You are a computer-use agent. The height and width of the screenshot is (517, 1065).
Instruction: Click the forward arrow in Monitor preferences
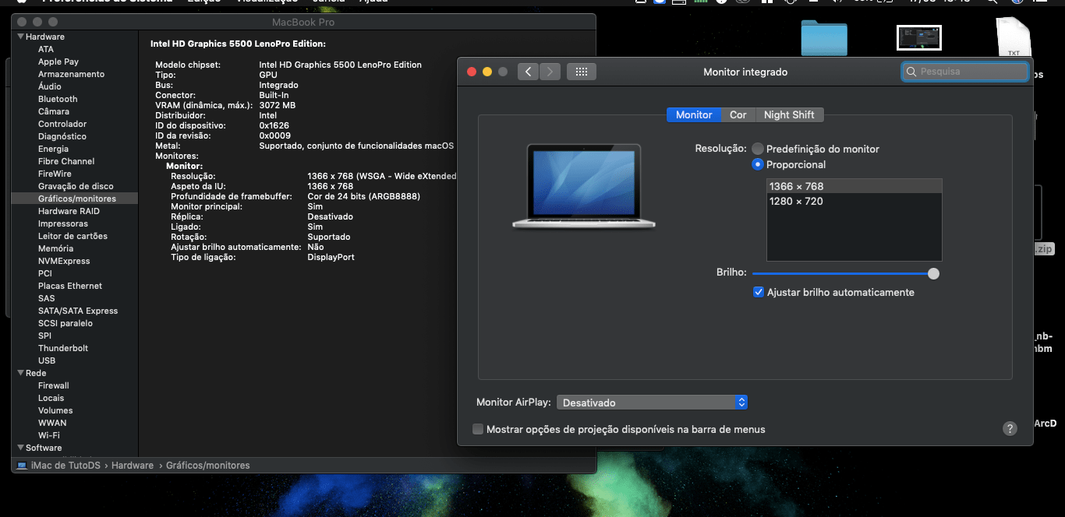[550, 72]
